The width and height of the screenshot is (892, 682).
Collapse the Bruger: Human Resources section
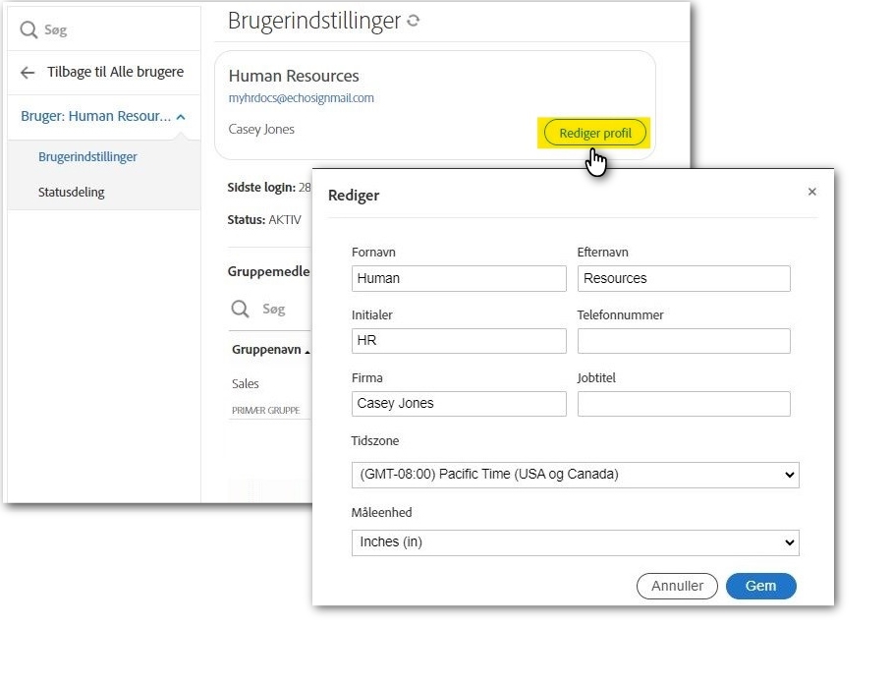click(x=181, y=117)
